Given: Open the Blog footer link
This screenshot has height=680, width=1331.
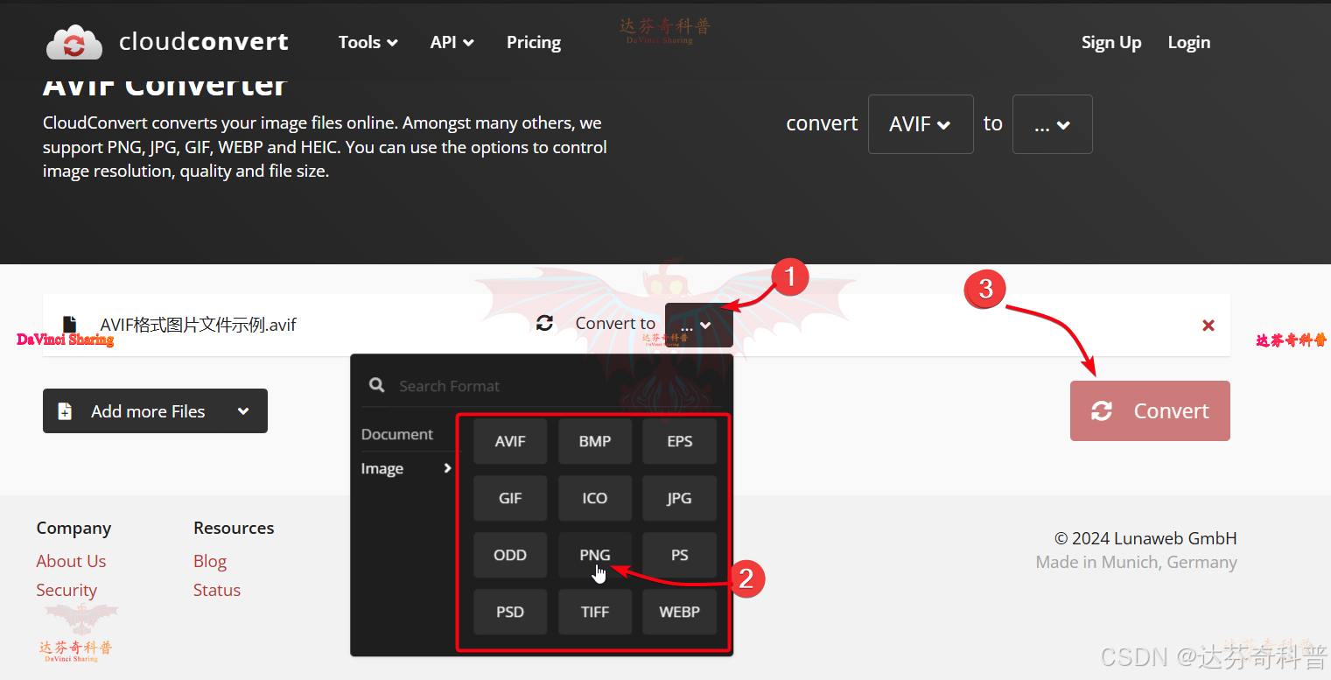Looking at the screenshot, I should pyautogui.click(x=210, y=561).
